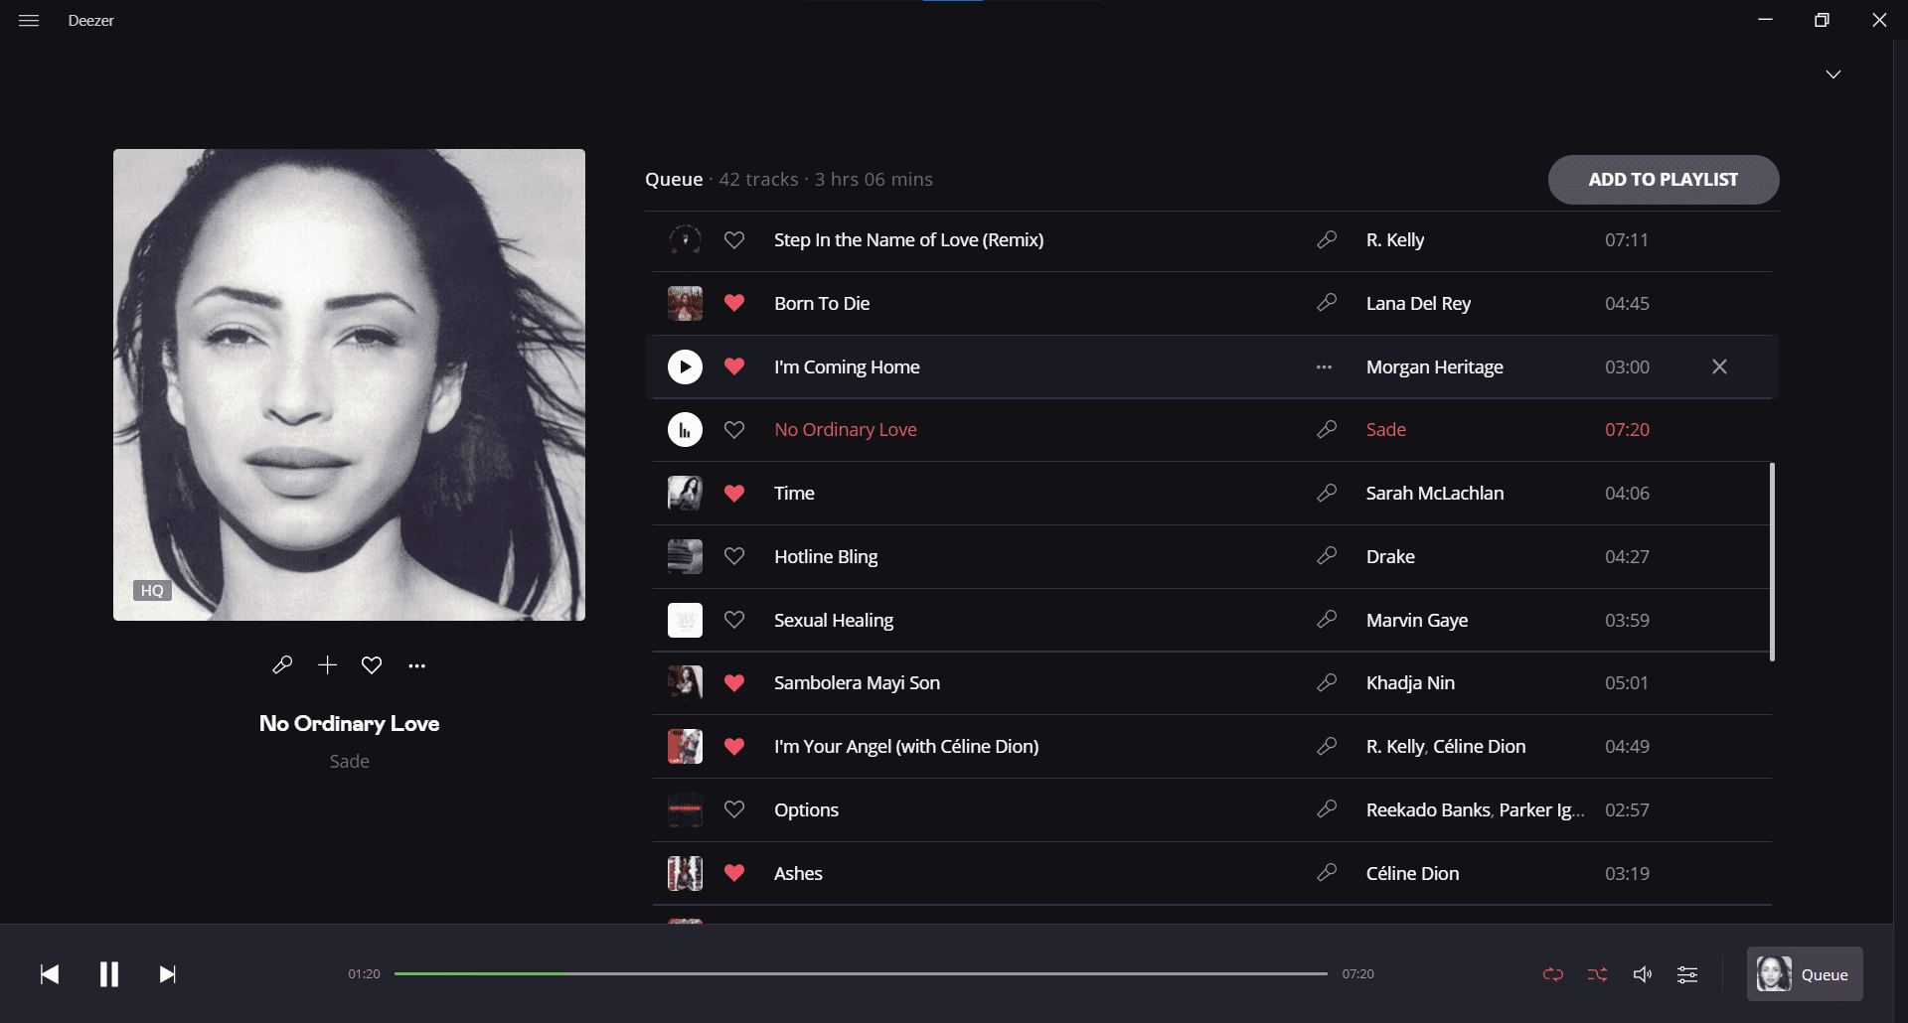Show lyrics for the Time track
This screenshot has height=1023, width=1908.
pos(1327,493)
